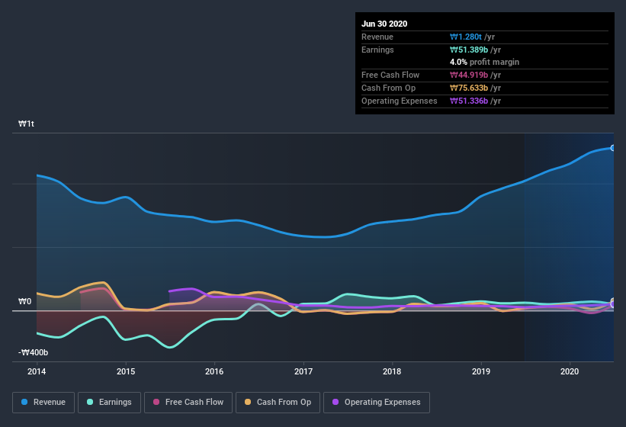Click the 2014 x-axis label

[37, 371]
